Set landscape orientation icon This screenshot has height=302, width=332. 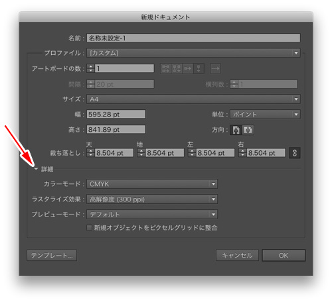[248, 130]
